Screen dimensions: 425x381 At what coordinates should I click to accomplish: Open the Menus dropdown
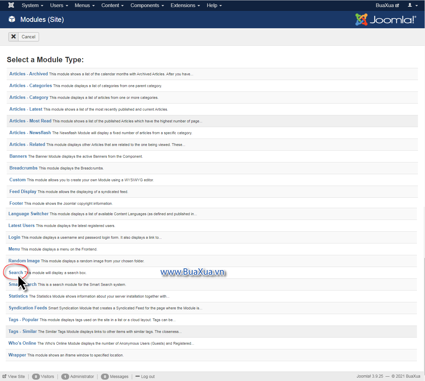85,5
